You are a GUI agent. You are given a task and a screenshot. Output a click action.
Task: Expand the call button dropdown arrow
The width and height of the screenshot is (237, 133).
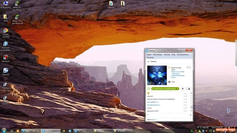178,89
